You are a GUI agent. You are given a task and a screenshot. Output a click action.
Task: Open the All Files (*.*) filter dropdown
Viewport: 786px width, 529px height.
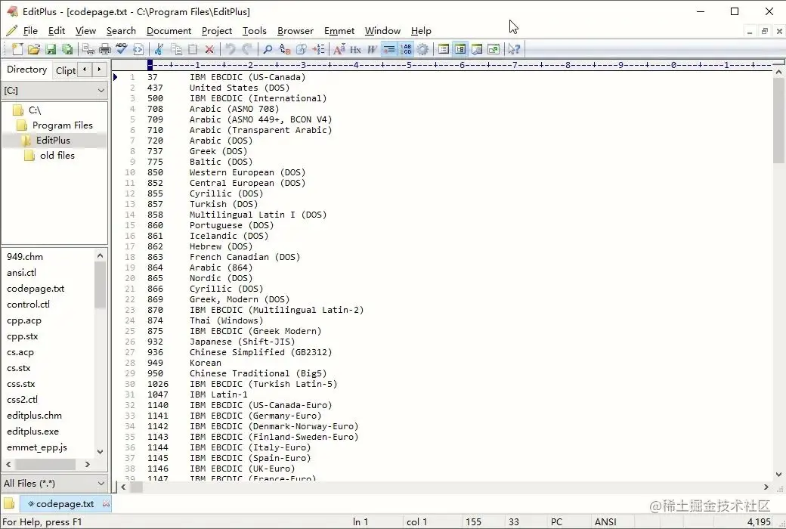54,484
